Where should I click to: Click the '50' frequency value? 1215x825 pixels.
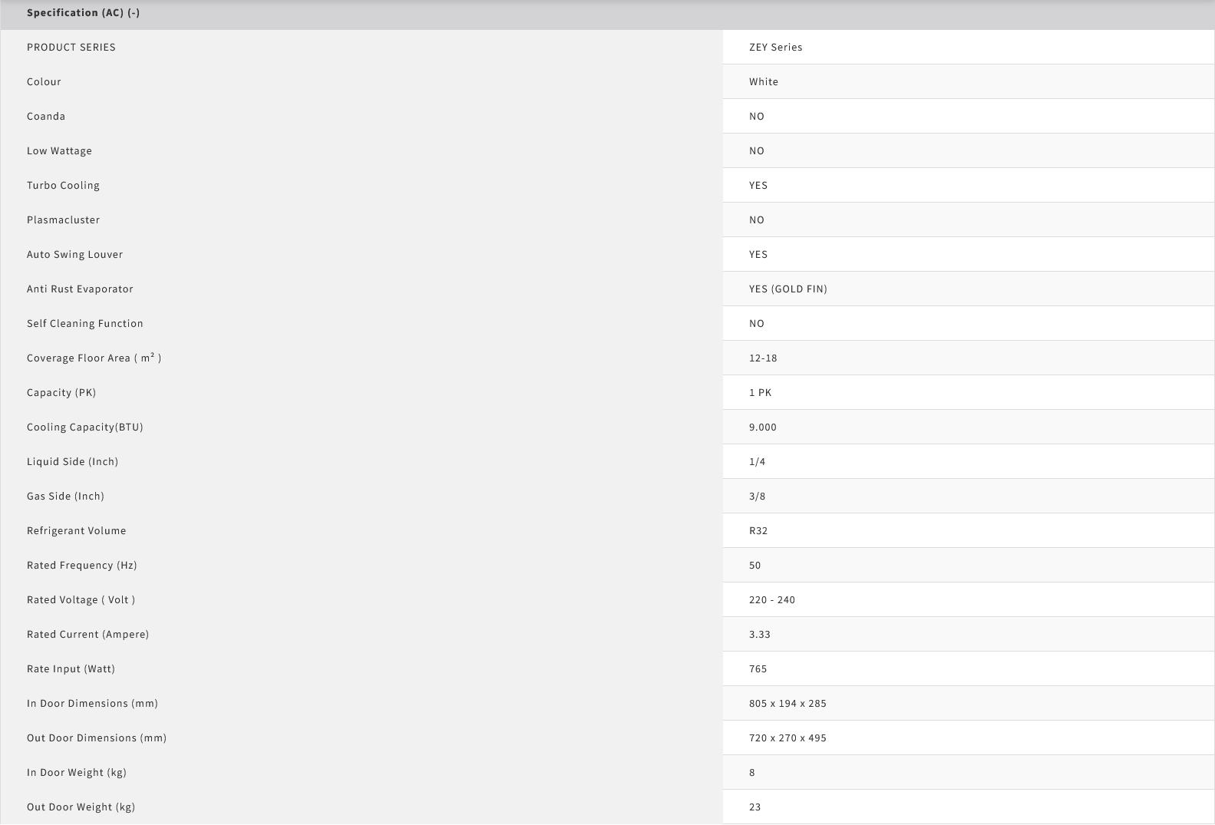click(x=754, y=565)
